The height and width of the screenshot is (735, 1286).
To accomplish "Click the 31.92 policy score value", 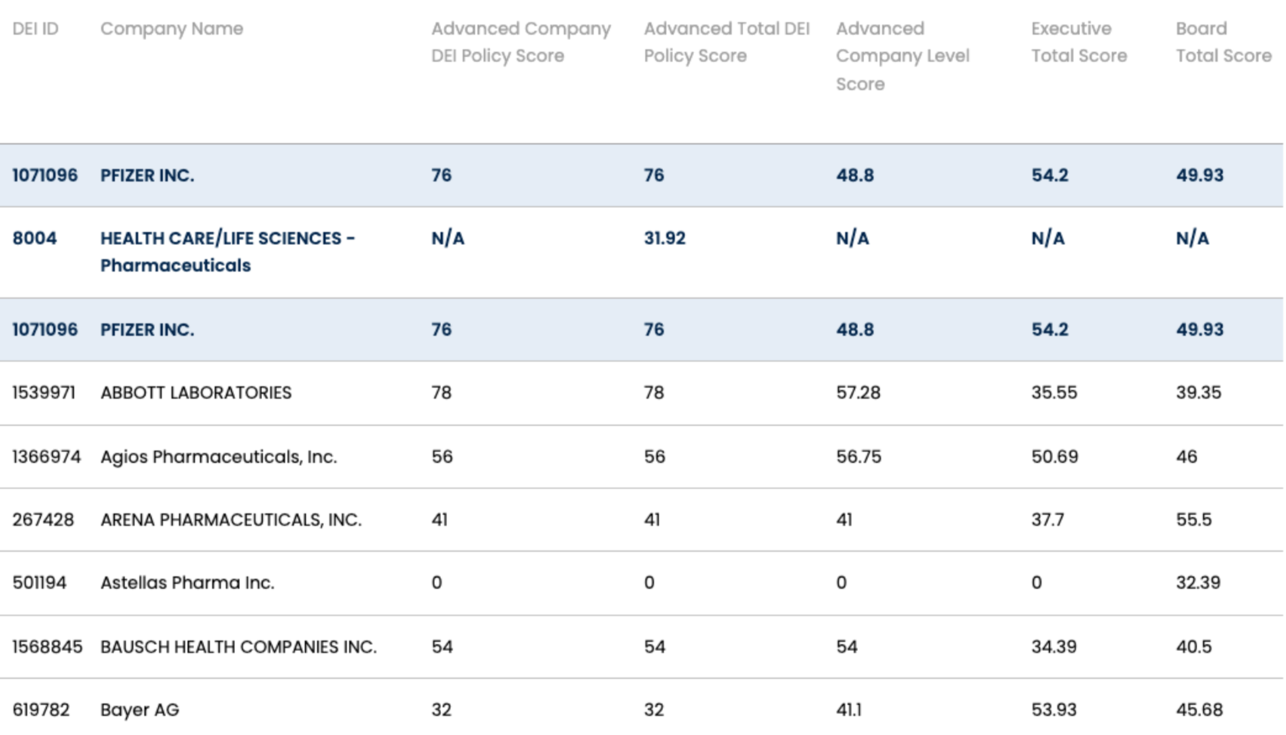I will pos(665,238).
